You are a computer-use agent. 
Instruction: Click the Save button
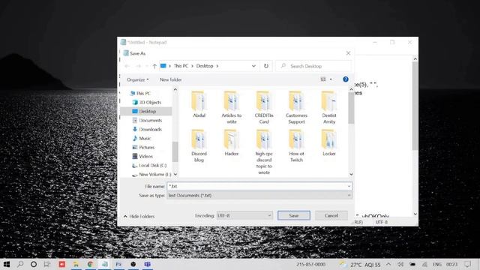coord(293,215)
